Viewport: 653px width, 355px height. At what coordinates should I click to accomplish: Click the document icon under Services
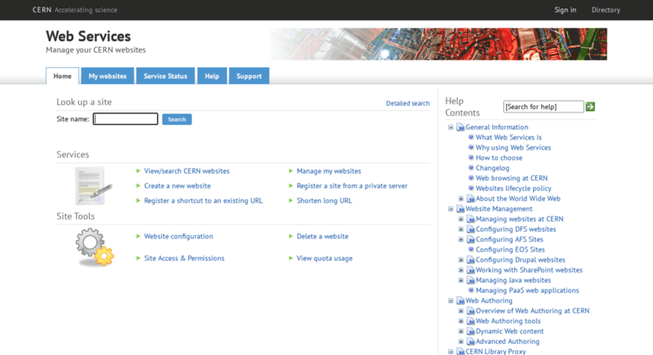click(x=93, y=185)
